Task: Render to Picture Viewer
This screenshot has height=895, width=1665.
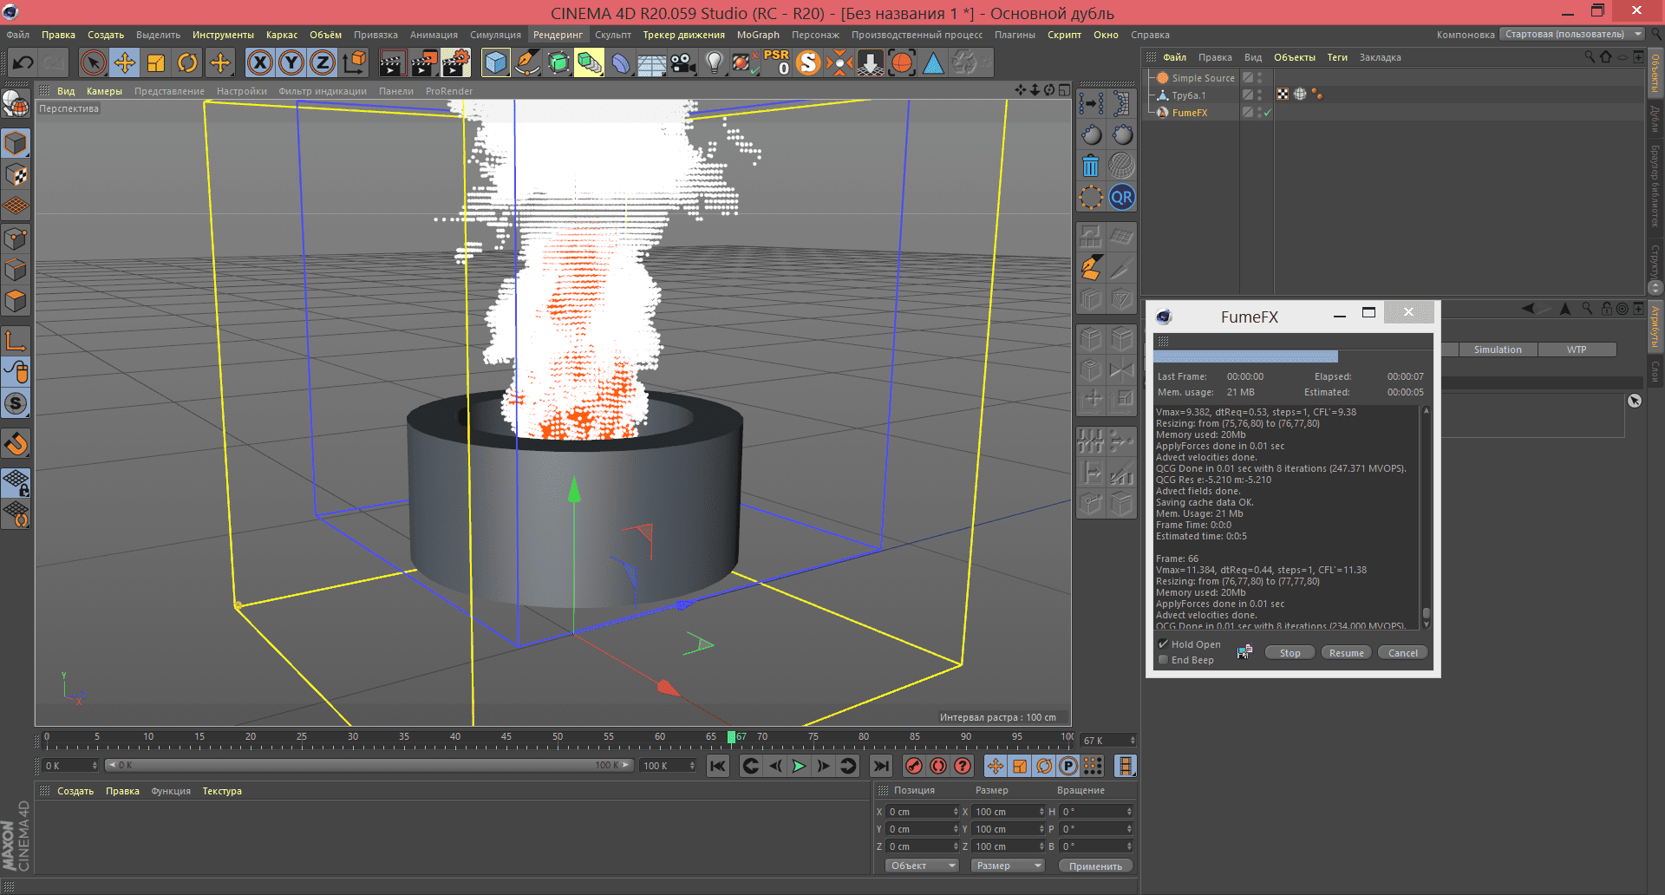Action: click(x=424, y=62)
